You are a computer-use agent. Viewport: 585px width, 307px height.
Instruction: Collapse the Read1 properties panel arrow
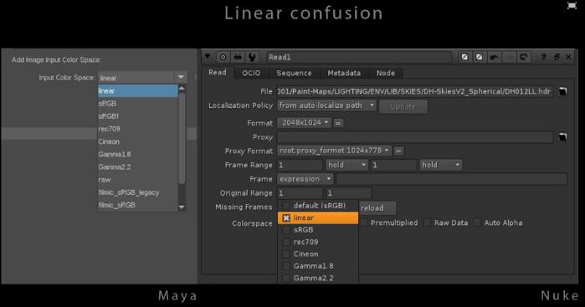[x=208, y=57]
